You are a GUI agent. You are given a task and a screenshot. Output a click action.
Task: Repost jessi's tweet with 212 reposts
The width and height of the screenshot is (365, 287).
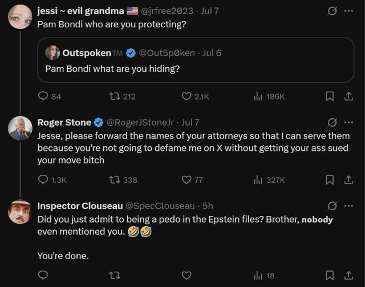pos(114,97)
